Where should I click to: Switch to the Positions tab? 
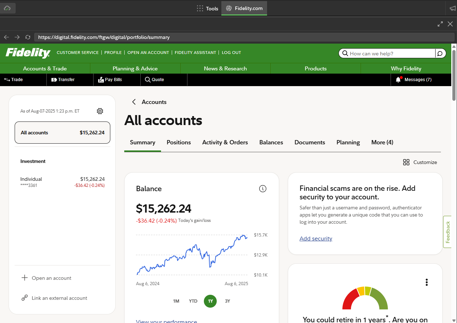179,142
